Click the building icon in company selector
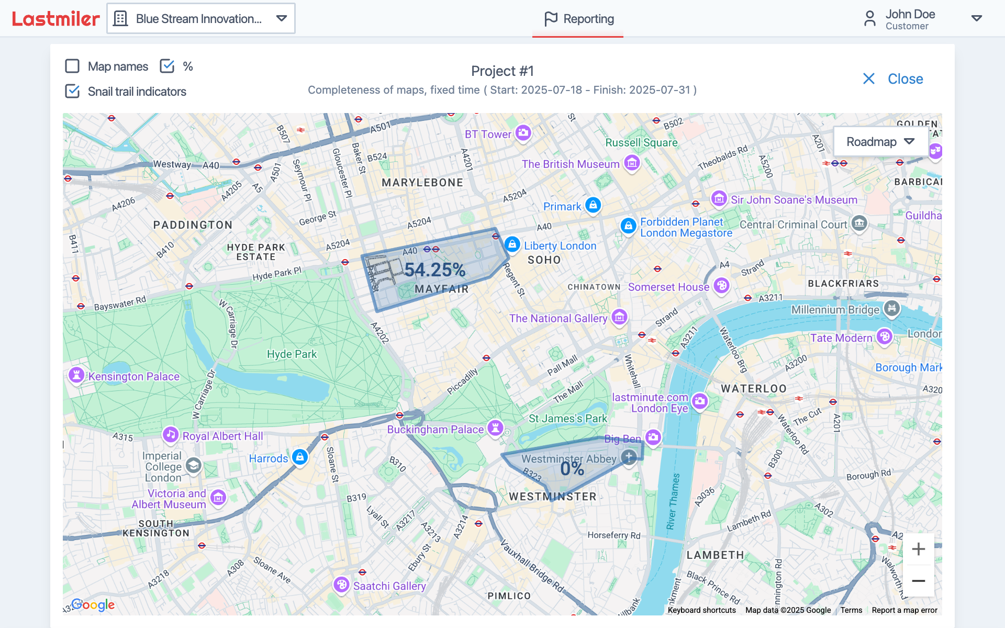 (120, 19)
